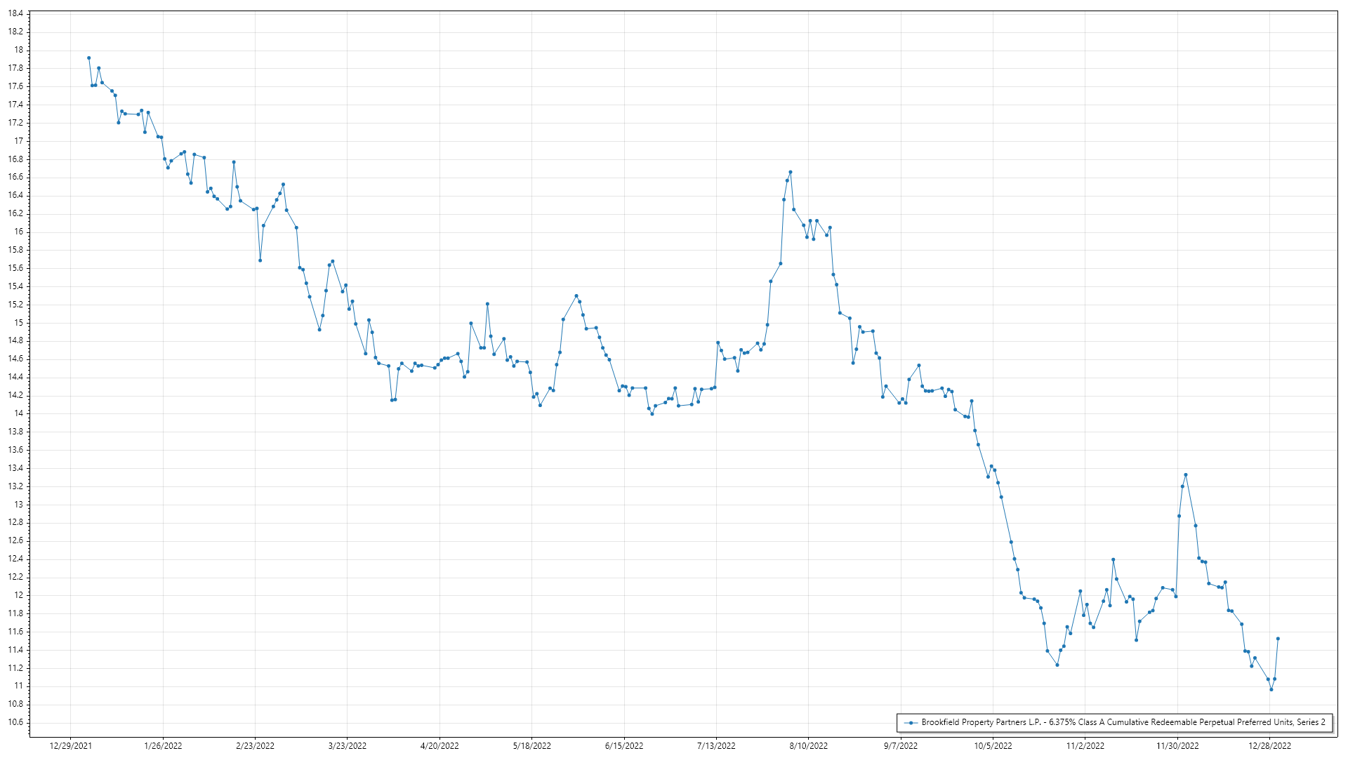
Task: Click the late-May peak point near 15.3
Action: tap(576, 296)
